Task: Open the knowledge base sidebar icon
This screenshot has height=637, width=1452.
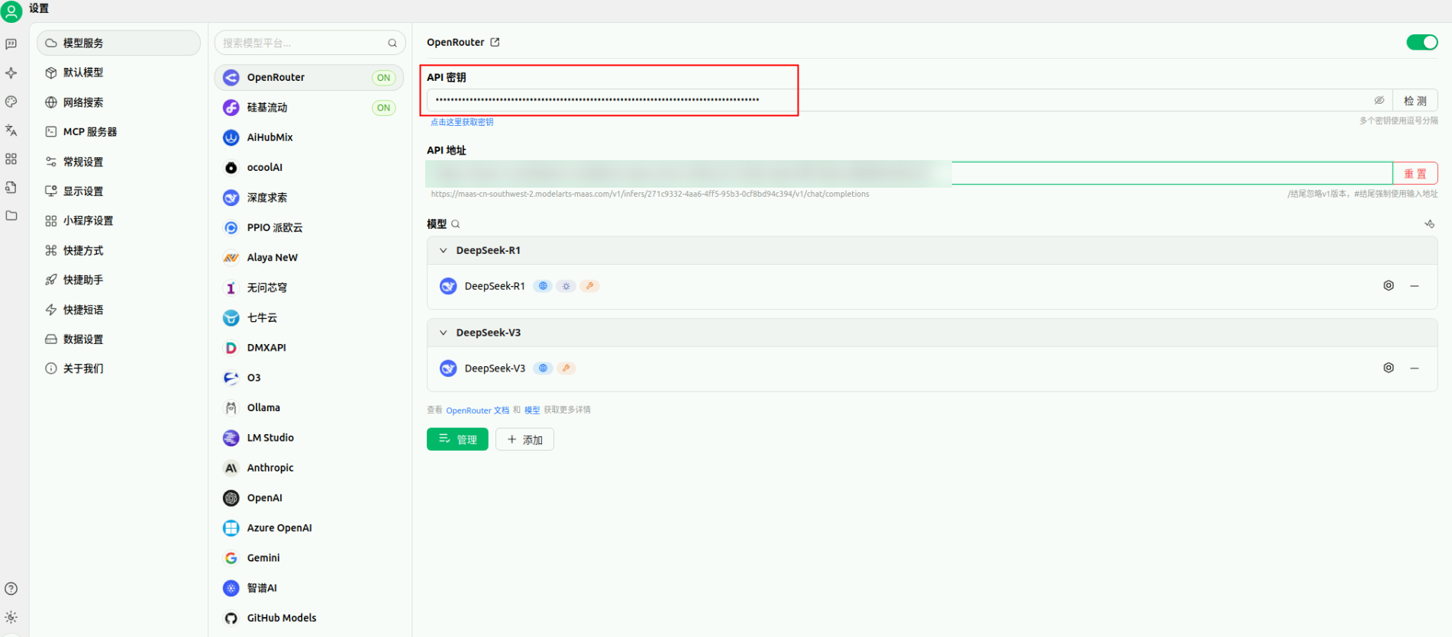Action: (11, 188)
